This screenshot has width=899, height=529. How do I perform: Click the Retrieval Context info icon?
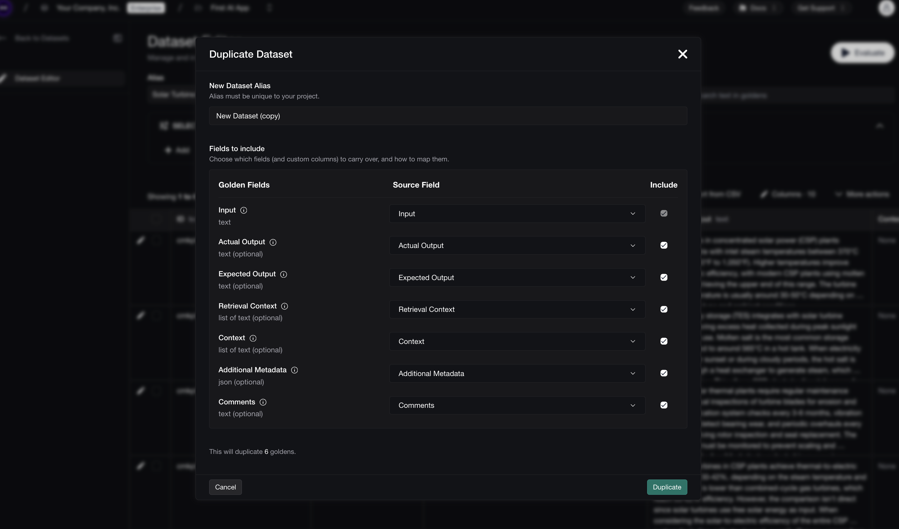285,306
